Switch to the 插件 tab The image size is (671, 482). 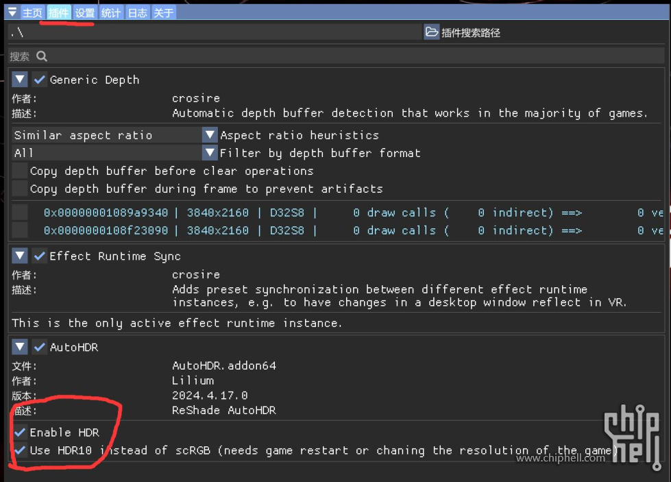pos(59,13)
